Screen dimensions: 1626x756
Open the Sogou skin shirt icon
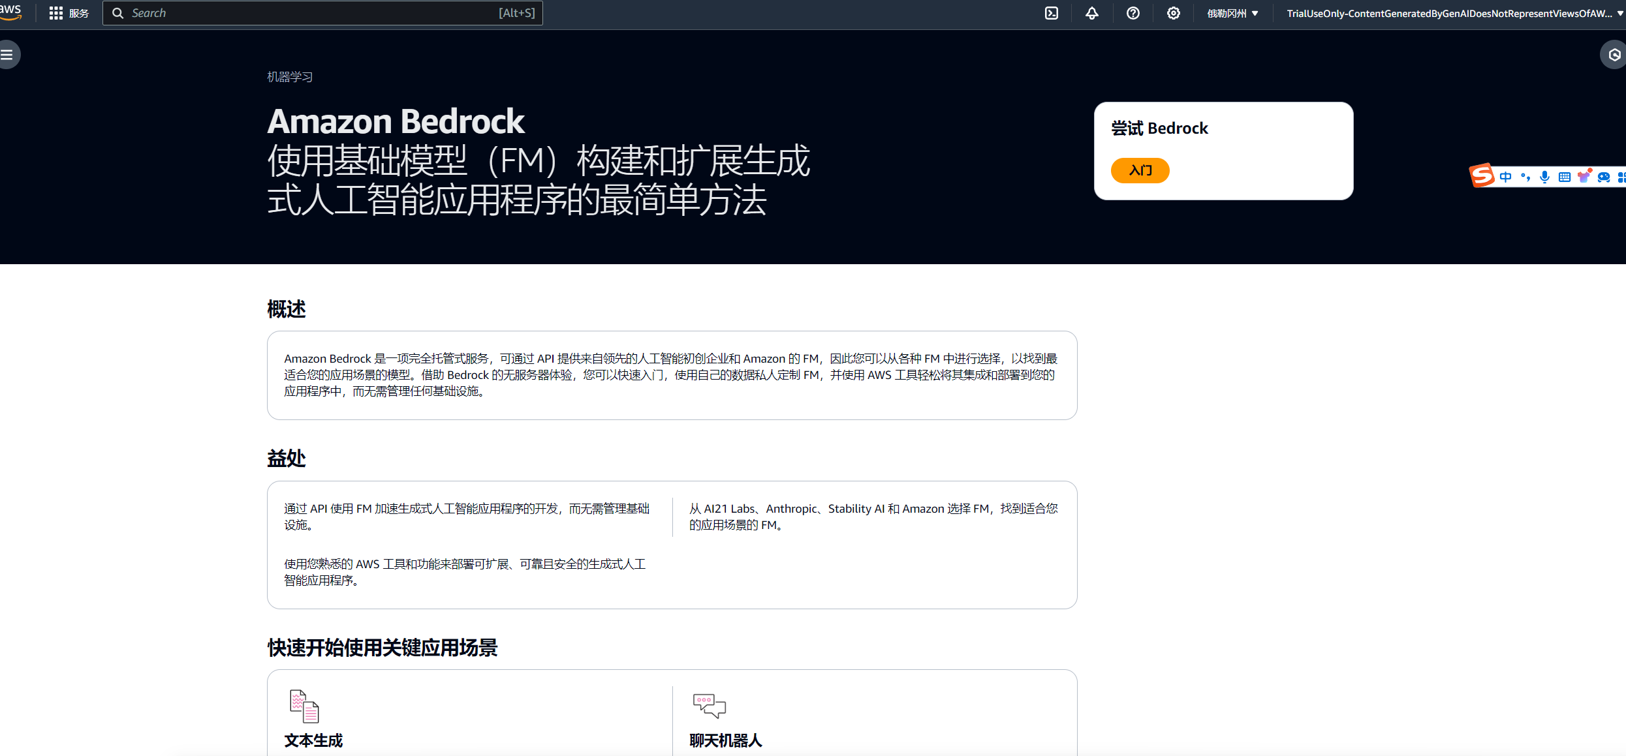point(1584,176)
